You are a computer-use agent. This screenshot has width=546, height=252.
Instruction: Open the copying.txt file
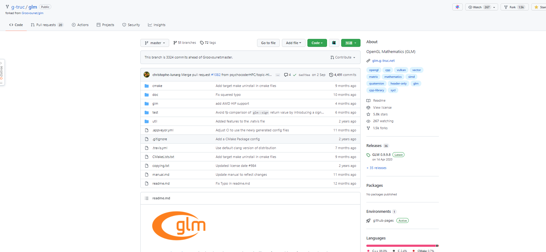tap(161, 166)
